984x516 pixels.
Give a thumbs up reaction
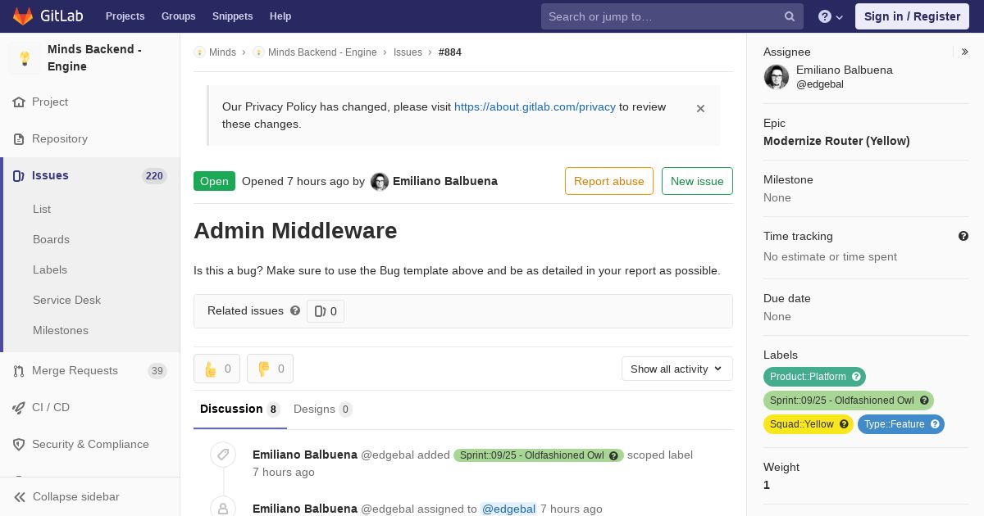click(x=217, y=369)
